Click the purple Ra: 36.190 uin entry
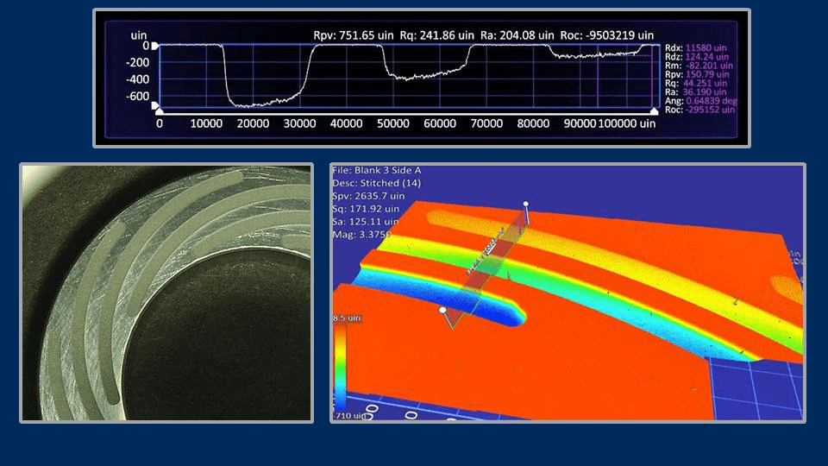828x466 pixels. [x=695, y=92]
